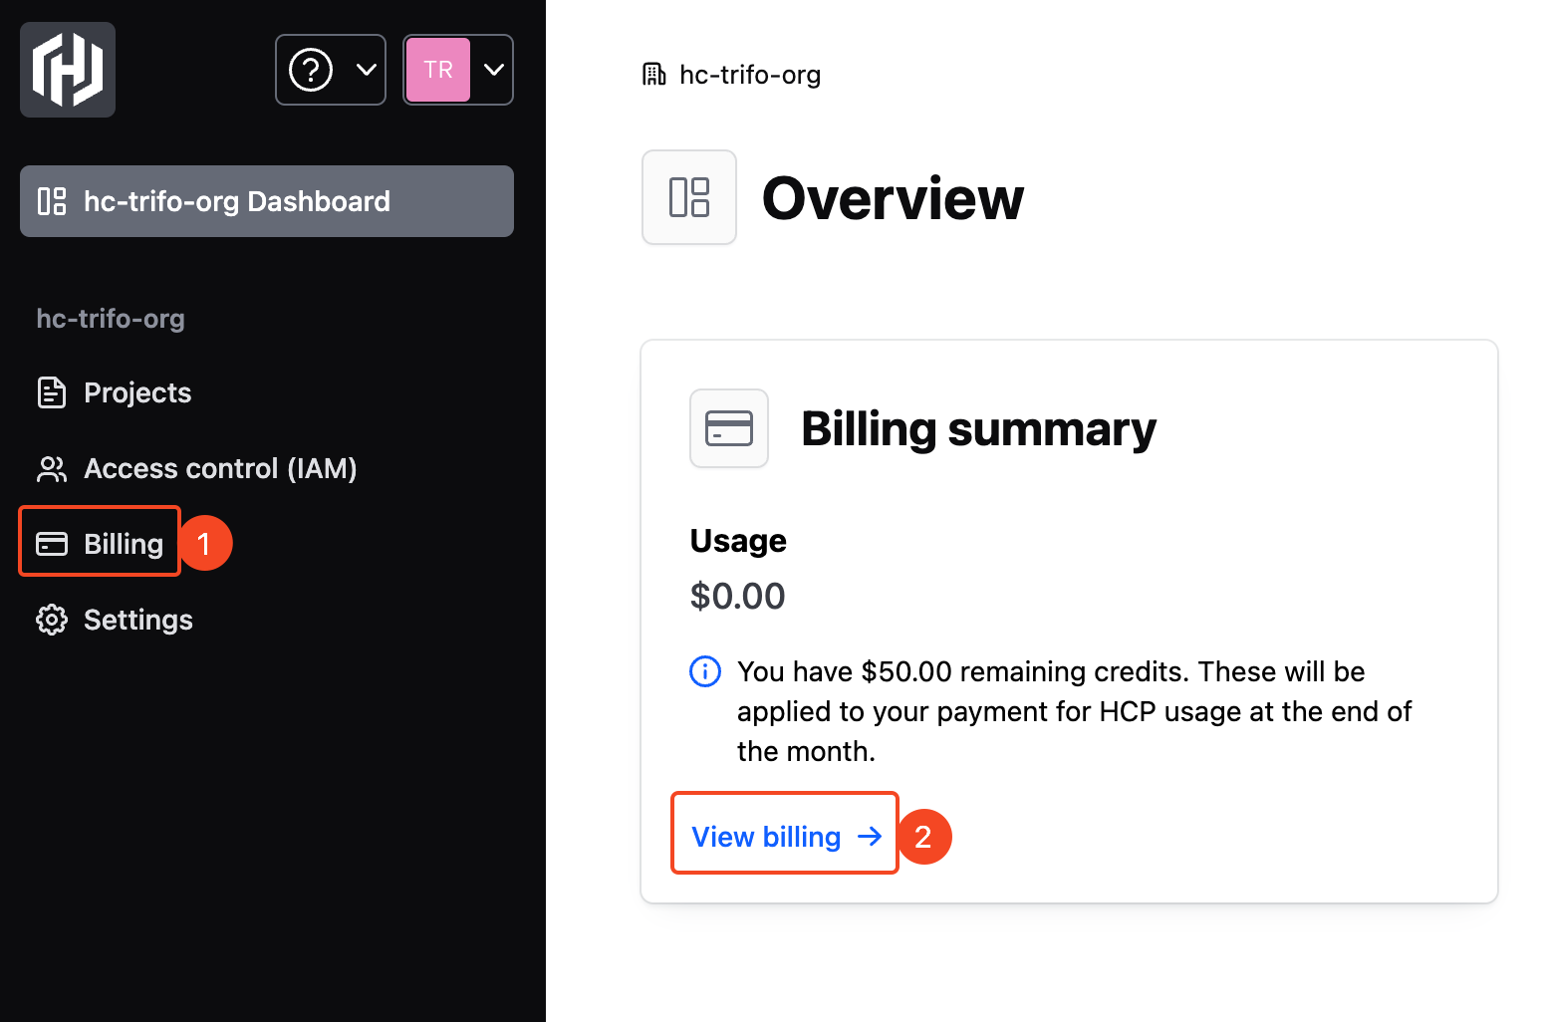Open Access control (IAM) page
The image size is (1544, 1022).
(220, 468)
